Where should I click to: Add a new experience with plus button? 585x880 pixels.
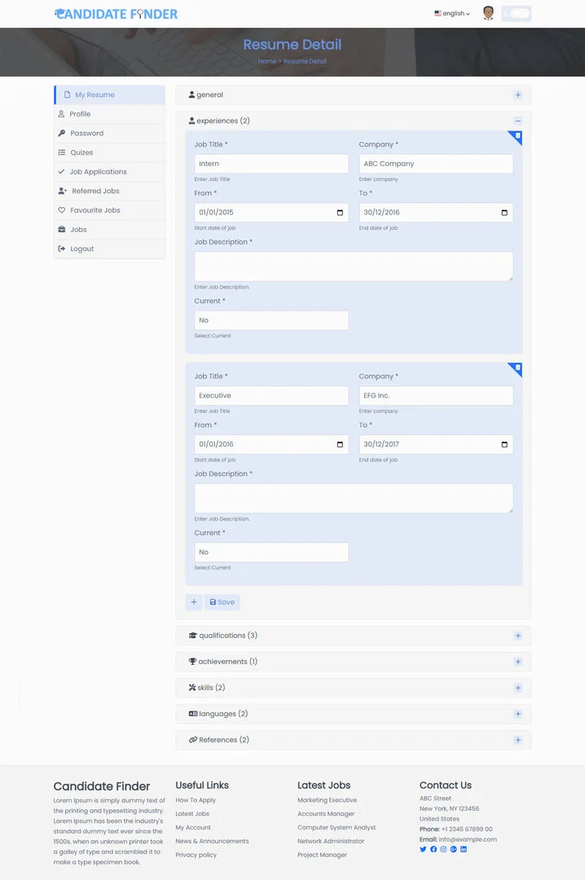click(194, 602)
